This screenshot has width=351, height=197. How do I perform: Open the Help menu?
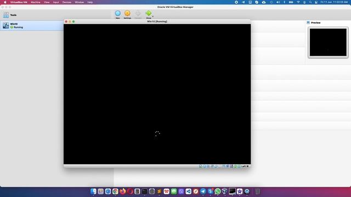pos(90,2)
